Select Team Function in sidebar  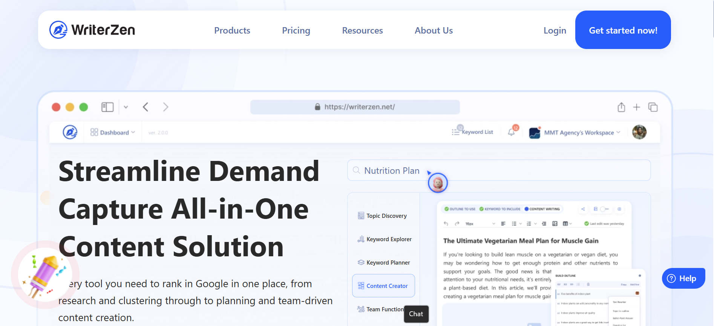tap(380, 309)
